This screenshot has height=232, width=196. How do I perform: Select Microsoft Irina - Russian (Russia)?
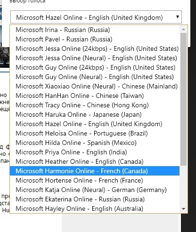[x=95, y=30]
